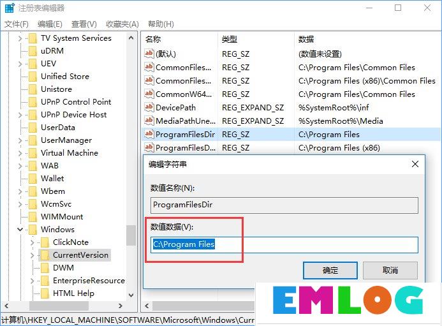
Task: Expand the WcmSvc key
Action: (20, 204)
